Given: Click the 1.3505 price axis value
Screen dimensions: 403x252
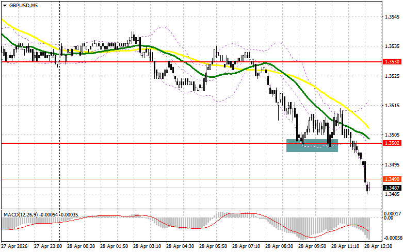Looking at the screenshot, I should click(392, 135).
